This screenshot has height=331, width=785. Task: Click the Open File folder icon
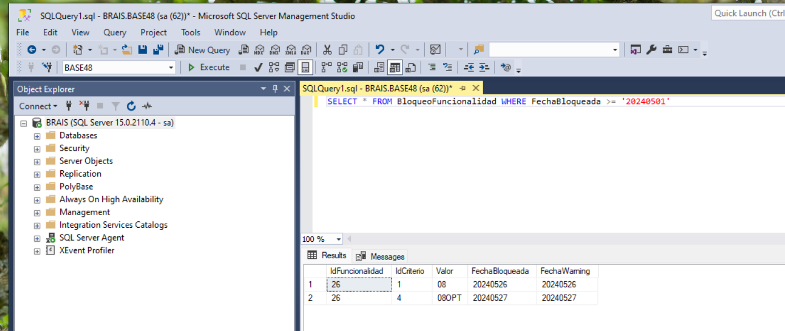click(127, 50)
